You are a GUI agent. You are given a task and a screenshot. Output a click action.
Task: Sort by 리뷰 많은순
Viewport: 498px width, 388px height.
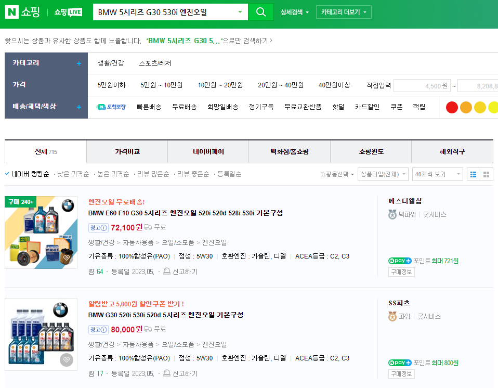[153, 174]
